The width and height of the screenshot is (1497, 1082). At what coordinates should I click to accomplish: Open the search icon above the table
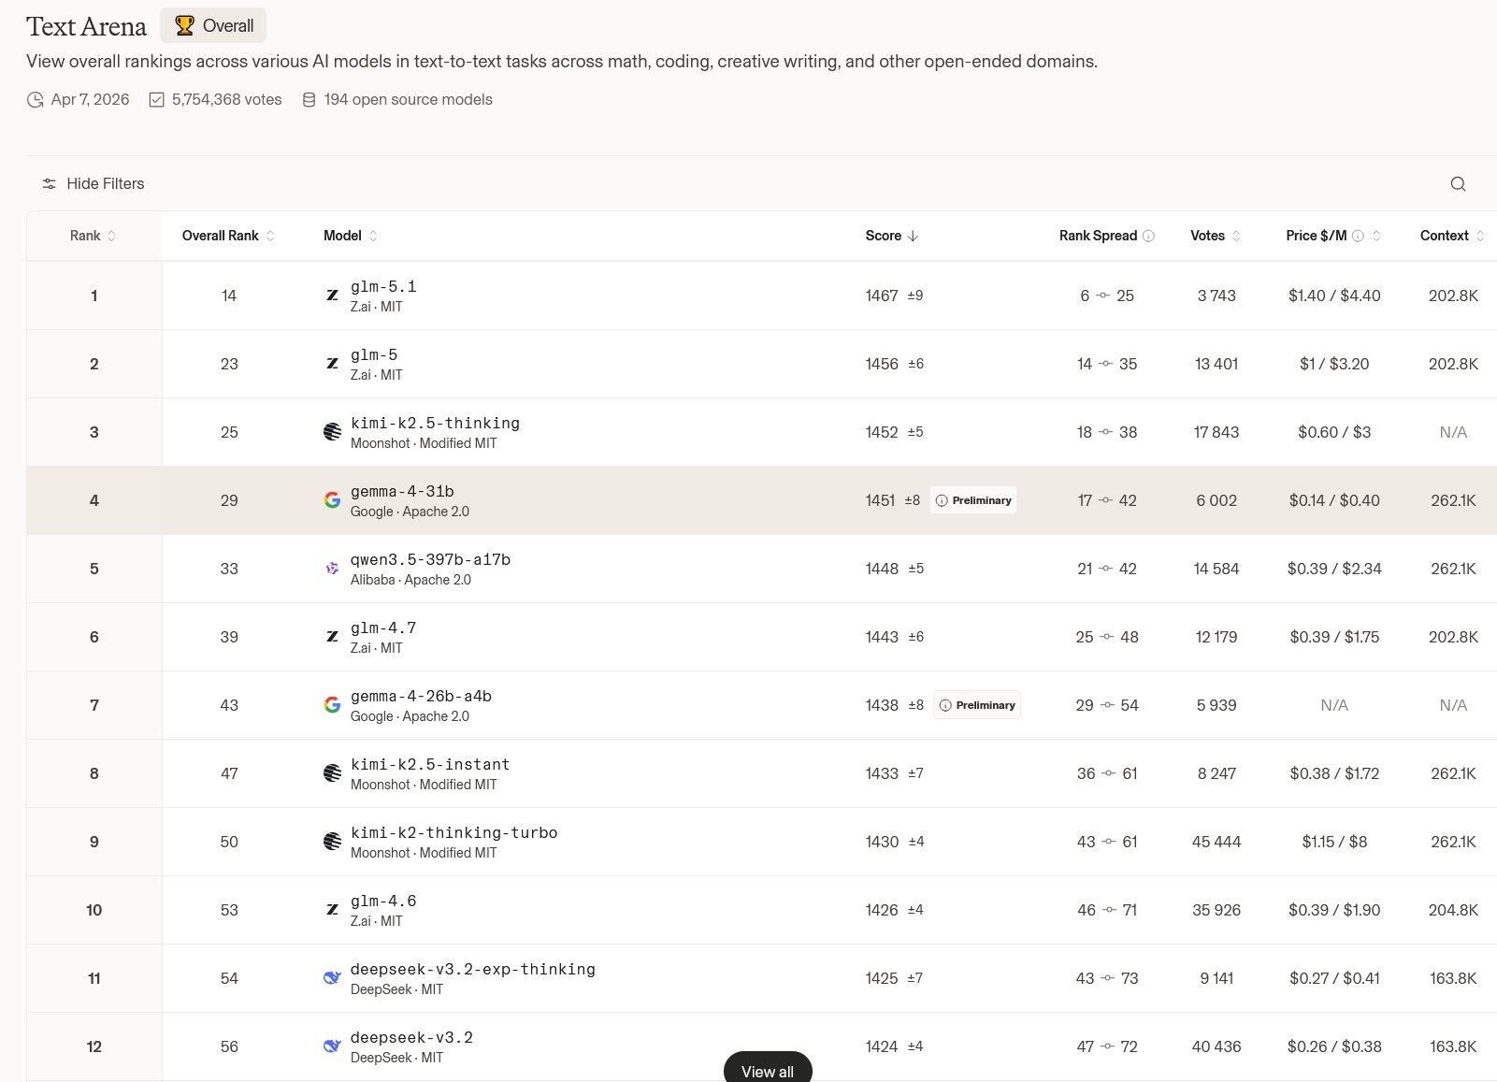(1458, 184)
